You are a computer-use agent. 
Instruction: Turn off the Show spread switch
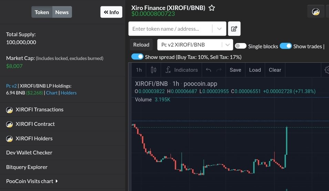point(137,57)
